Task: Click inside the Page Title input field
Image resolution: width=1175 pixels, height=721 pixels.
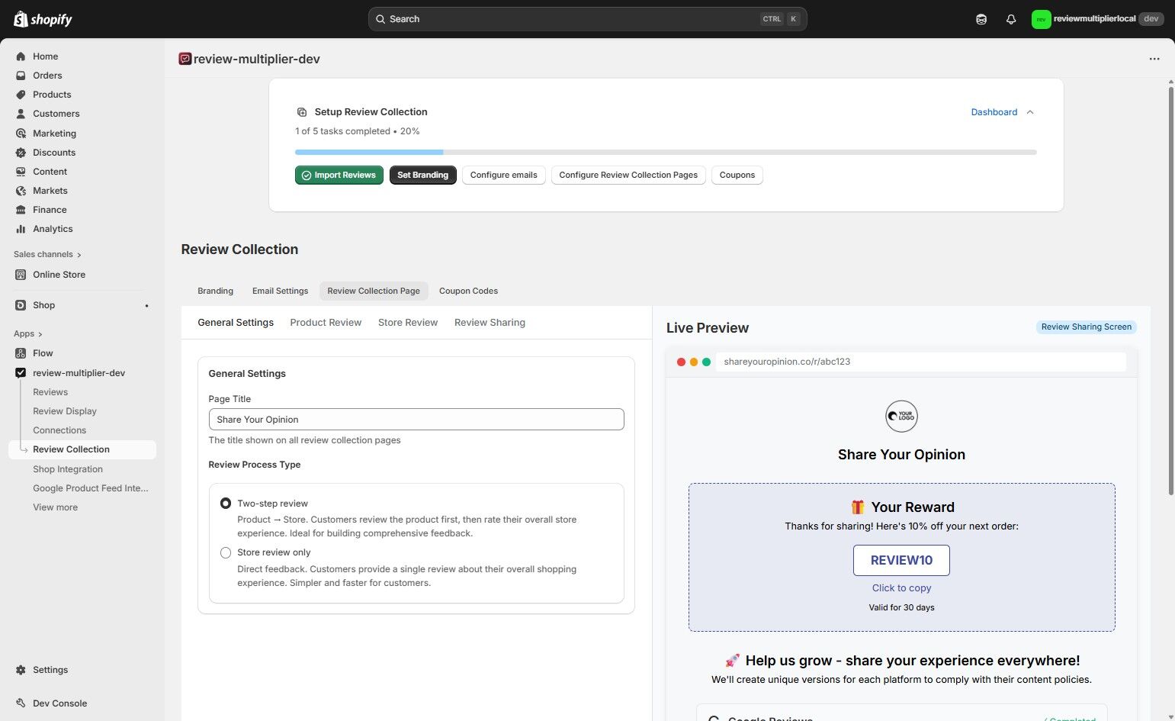Action: pos(416,419)
